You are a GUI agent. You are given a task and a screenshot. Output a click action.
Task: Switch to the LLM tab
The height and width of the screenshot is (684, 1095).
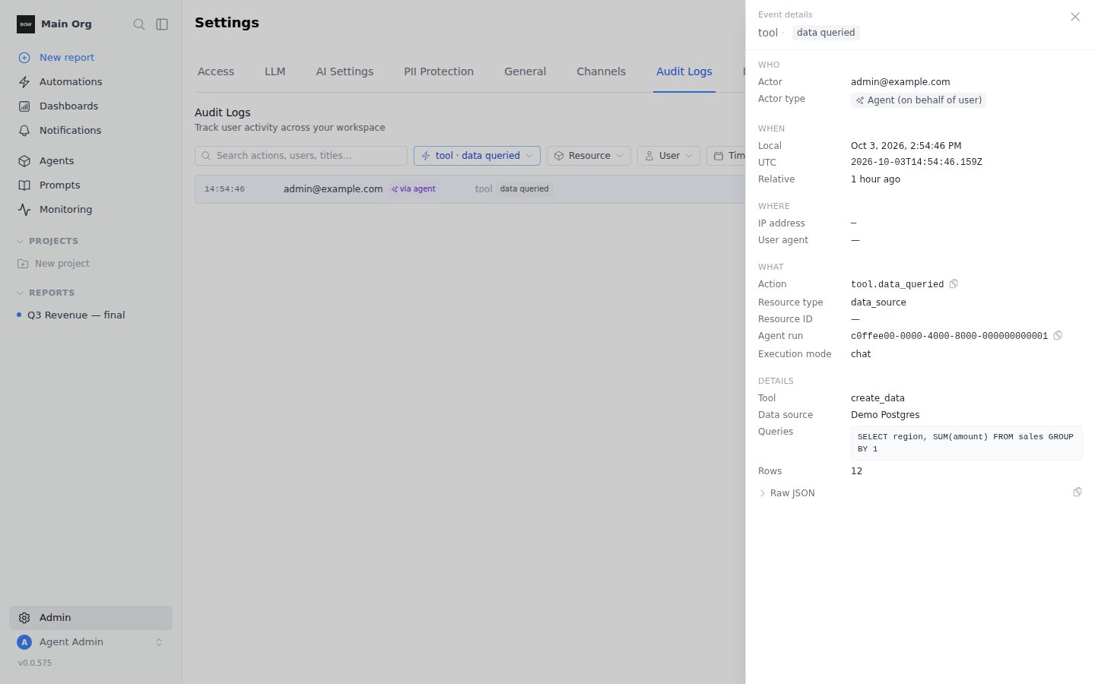[275, 71]
